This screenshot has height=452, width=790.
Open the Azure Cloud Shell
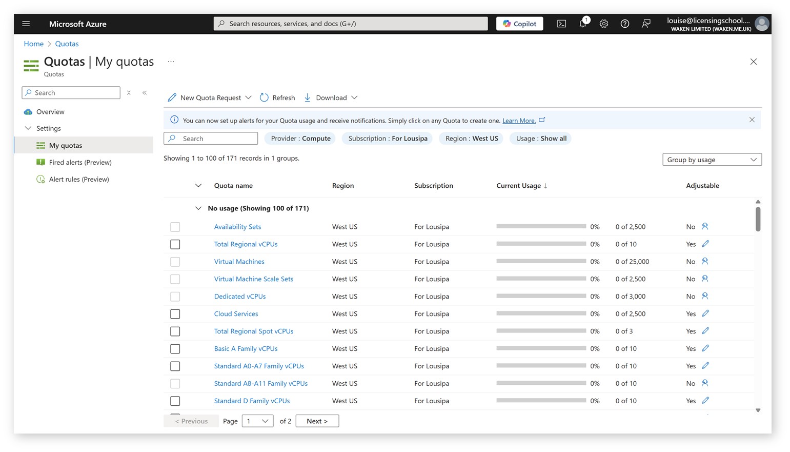[x=561, y=24]
